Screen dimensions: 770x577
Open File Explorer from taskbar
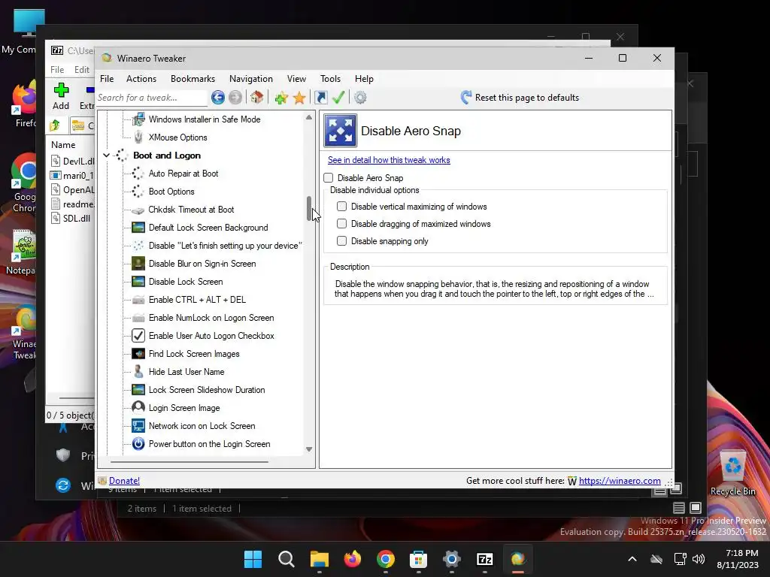coord(319,559)
